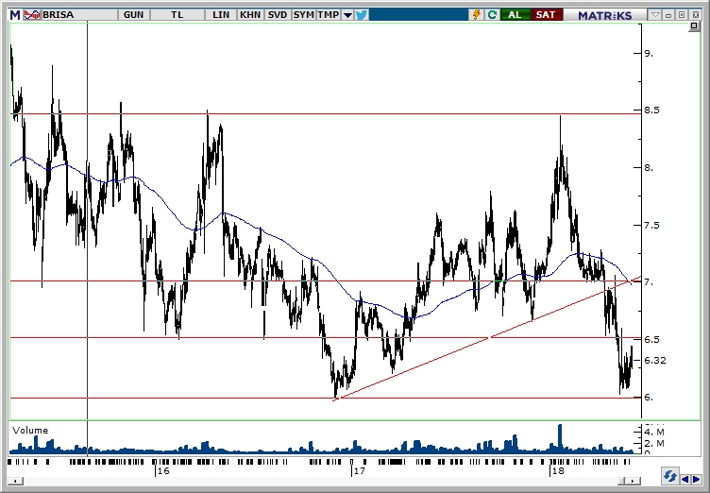Expand the dropdown arrow next to TMP
The image size is (710, 493).
(347, 15)
